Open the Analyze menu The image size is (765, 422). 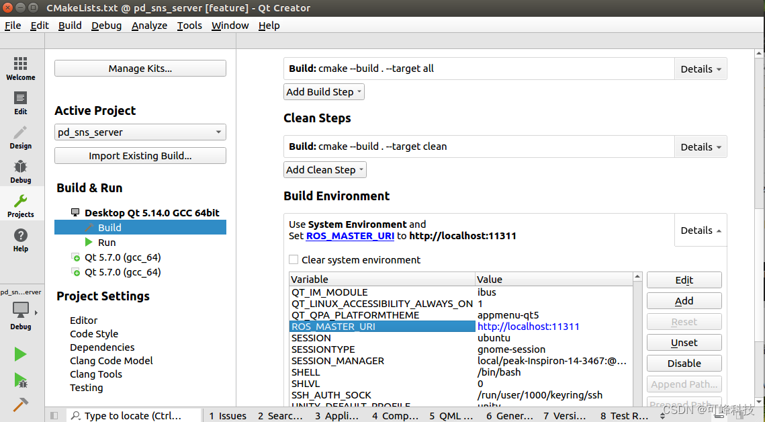click(x=149, y=26)
